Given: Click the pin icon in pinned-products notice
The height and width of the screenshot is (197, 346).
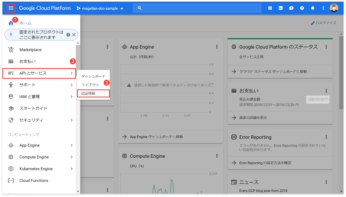Looking at the screenshot, I should pyautogui.click(x=11, y=35).
